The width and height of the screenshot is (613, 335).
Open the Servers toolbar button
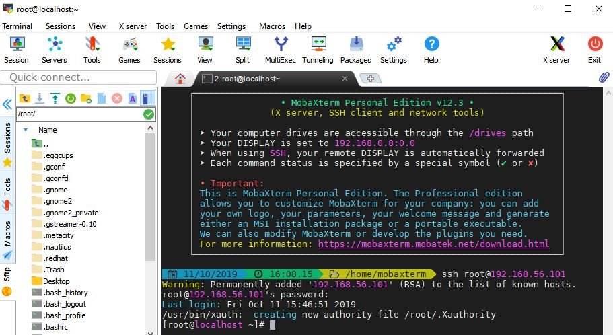tap(55, 50)
